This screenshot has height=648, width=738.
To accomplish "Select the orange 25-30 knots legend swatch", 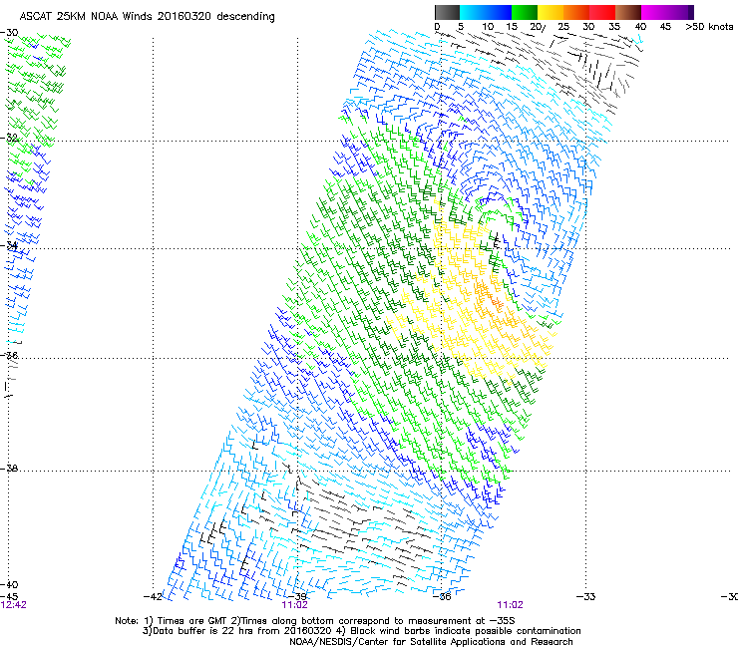I will (x=576, y=12).
